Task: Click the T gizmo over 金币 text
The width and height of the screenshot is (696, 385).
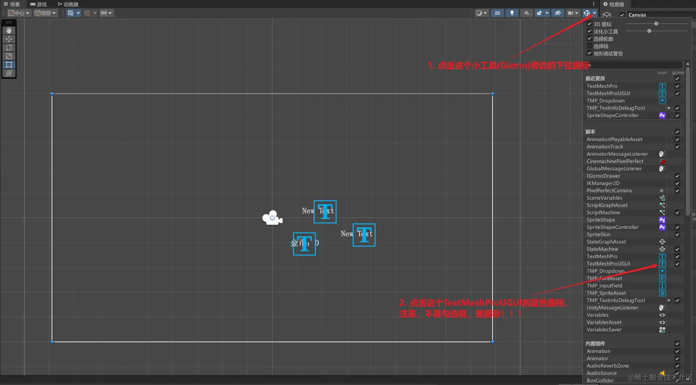Action: point(304,244)
